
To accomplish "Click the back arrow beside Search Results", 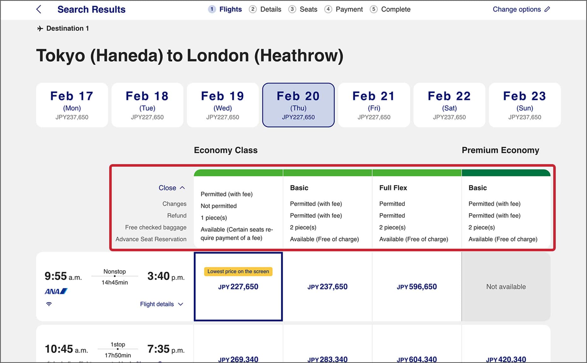I will pyautogui.click(x=39, y=9).
